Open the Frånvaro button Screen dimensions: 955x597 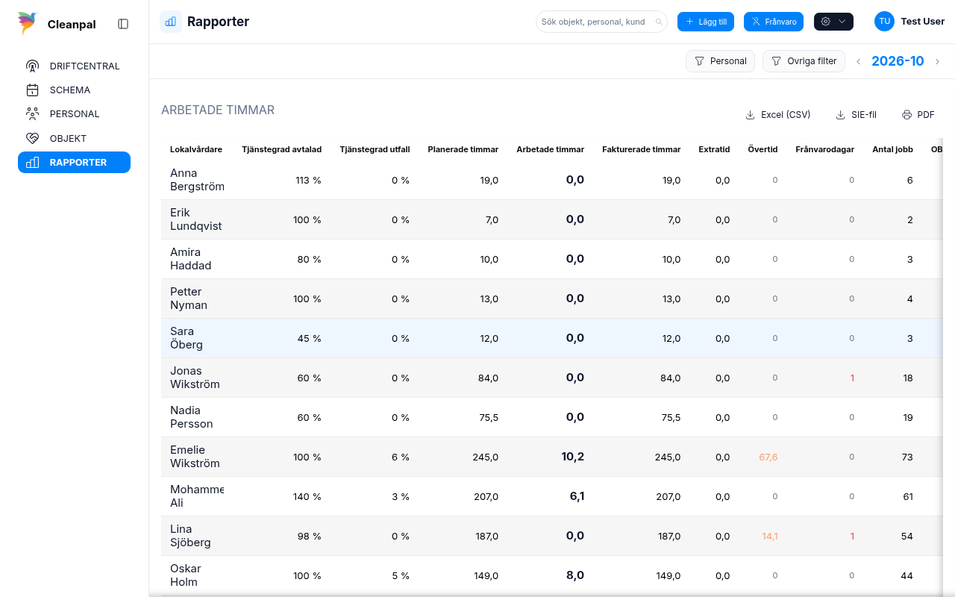pos(774,22)
